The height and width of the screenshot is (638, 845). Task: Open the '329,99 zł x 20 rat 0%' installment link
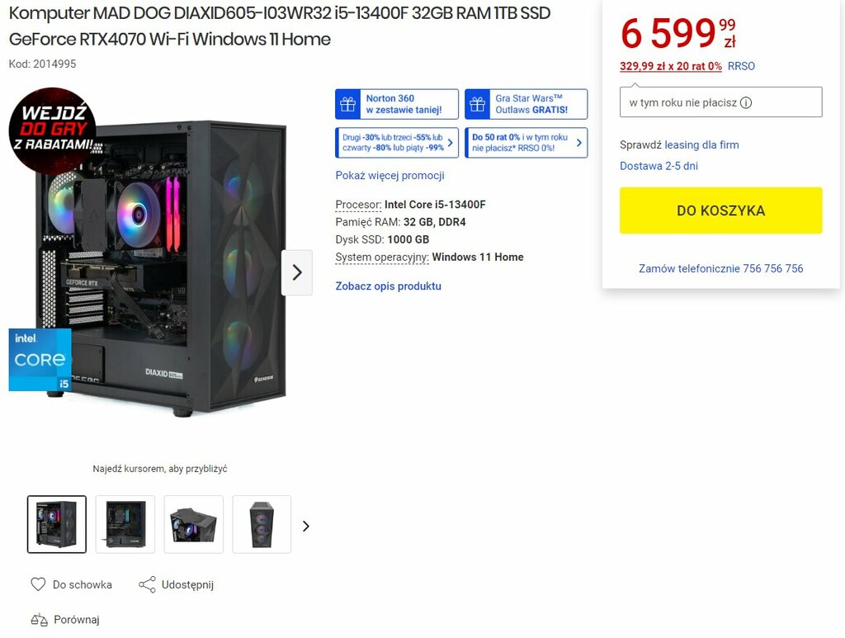(670, 66)
